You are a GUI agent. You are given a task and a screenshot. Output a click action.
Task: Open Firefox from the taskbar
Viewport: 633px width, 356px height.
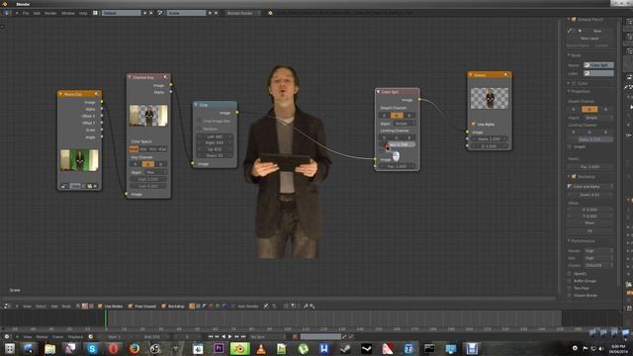tap(135, 348)
